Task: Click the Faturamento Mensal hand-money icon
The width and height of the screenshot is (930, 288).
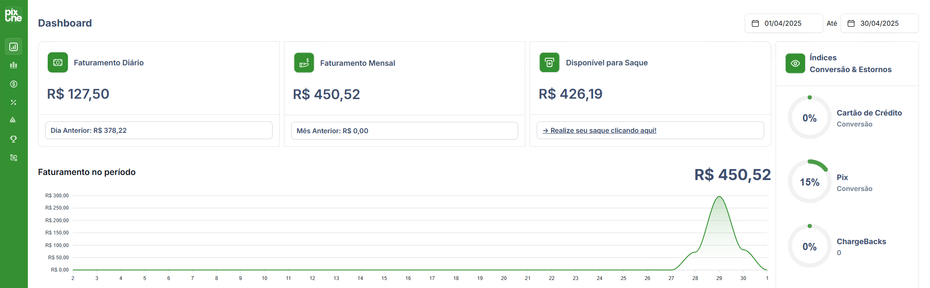Action: pyautogui.click(x=304, y=63)
